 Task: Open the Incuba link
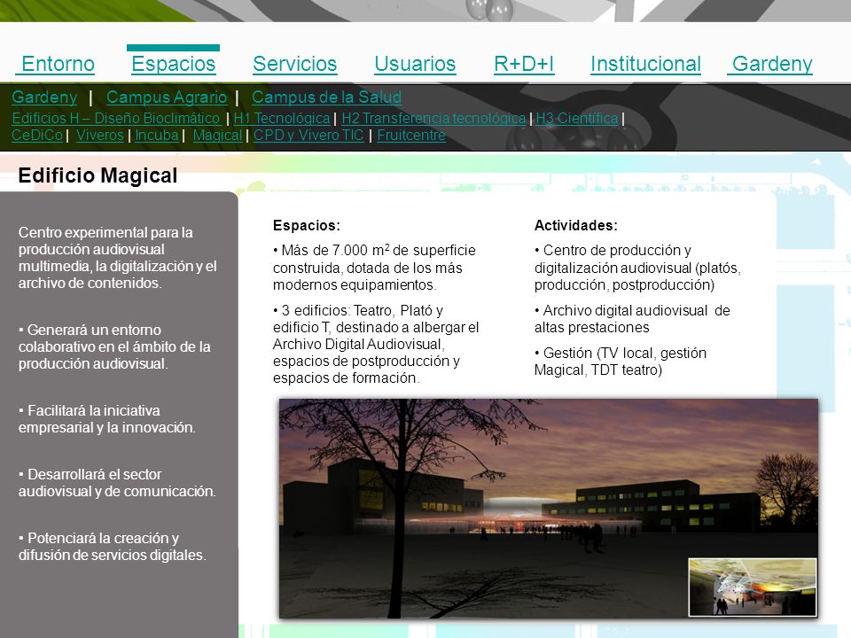tap(157, 135)
